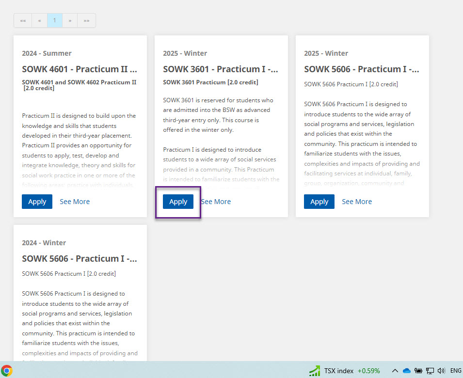Screen dimensions: 463x378
Task: Advance to the next page arrow
Action: [x=70, y=20]
